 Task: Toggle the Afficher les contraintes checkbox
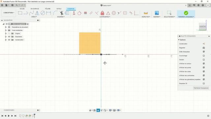point(204,75)
